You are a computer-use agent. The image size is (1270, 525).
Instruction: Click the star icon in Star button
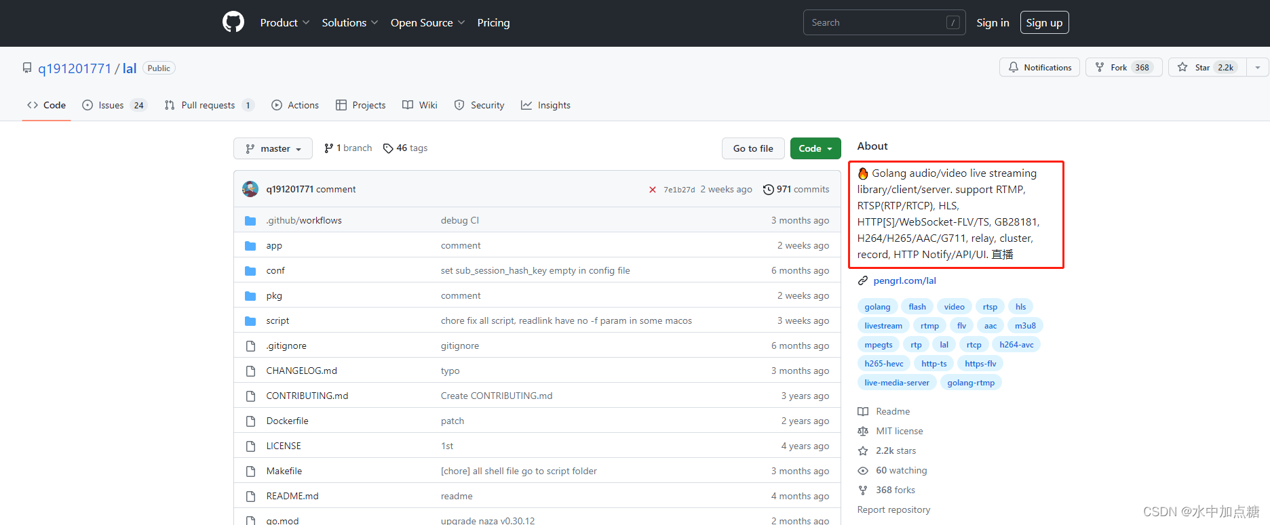click(1182, 67)
